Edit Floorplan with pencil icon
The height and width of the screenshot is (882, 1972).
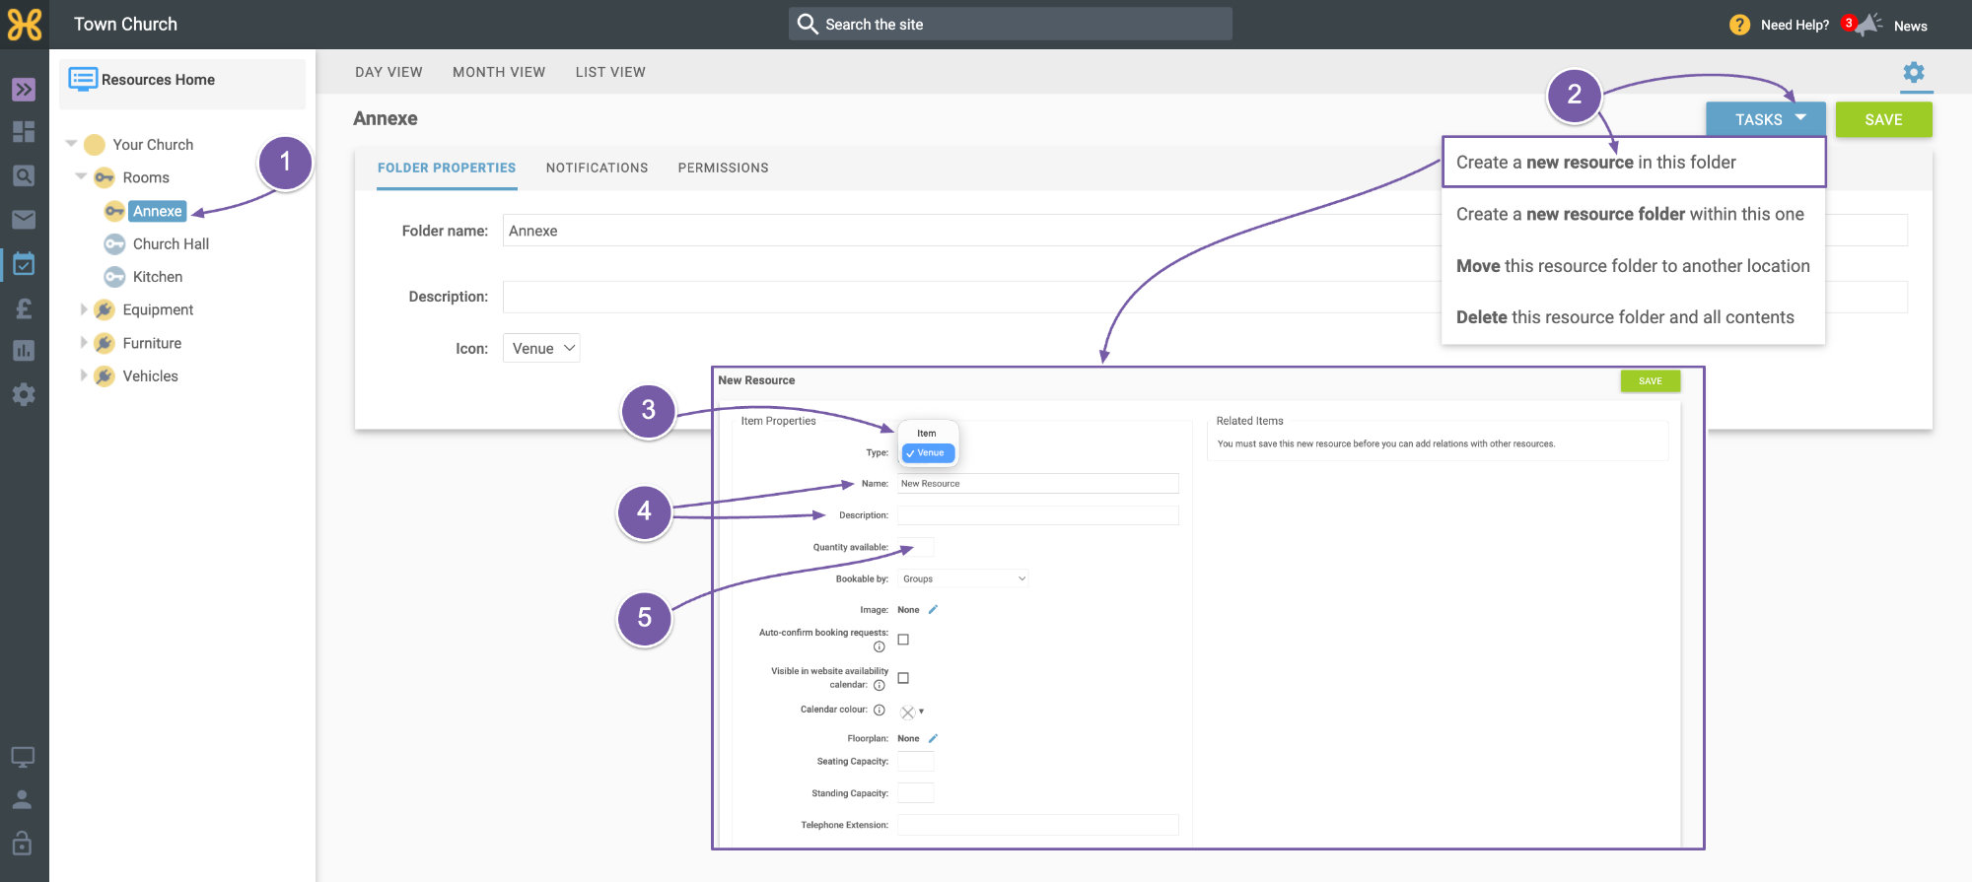pos(933,738)
